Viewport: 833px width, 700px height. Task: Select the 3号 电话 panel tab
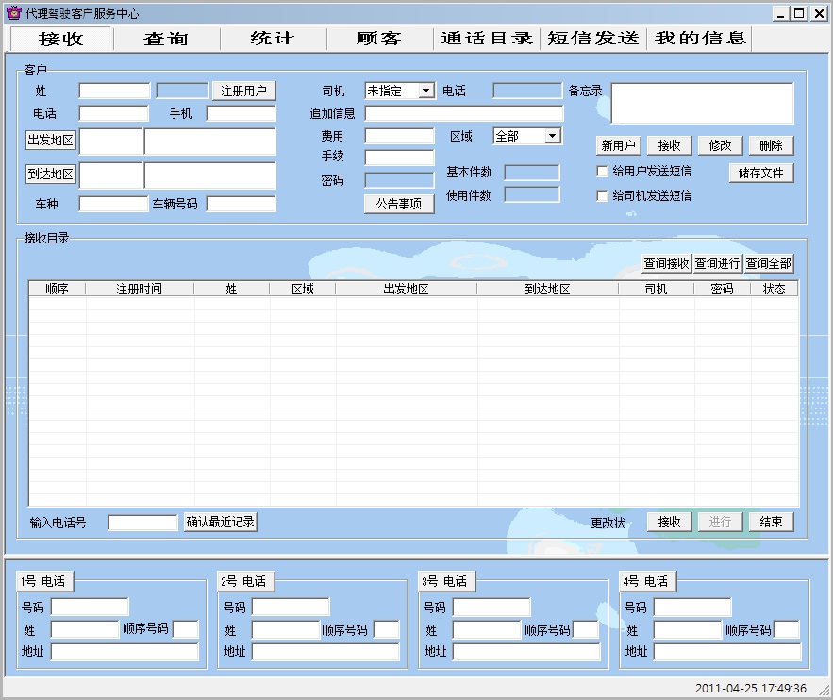coord(445,581)
